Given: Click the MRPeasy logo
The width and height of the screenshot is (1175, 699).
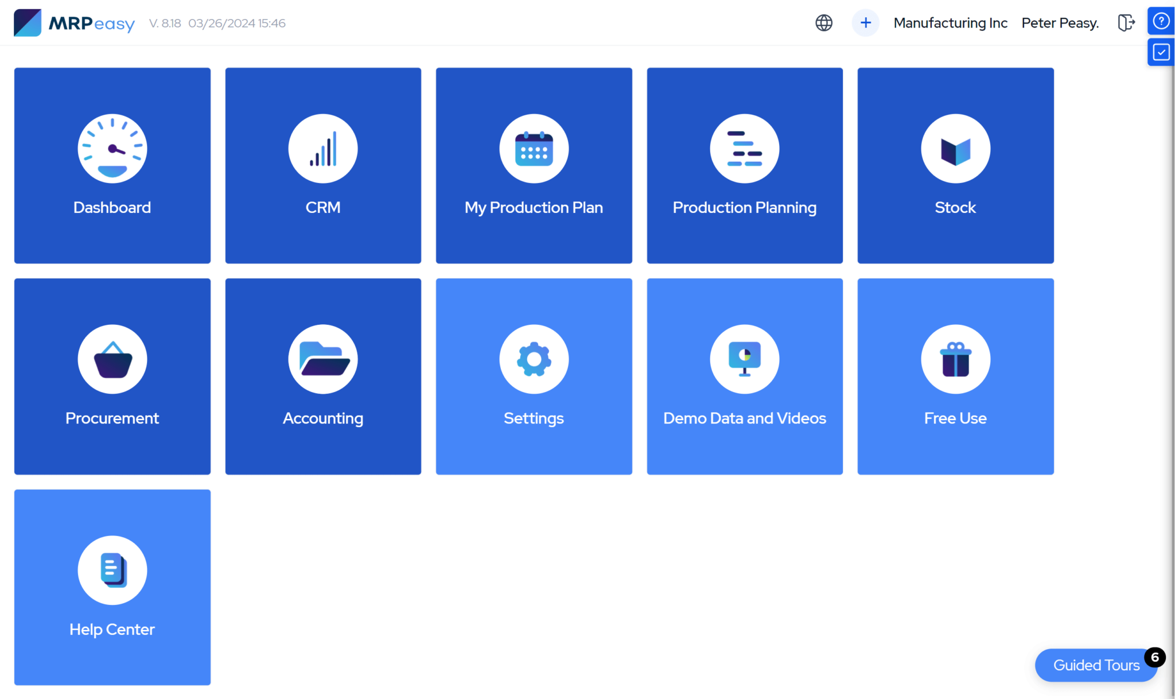Looking at the screenshot, I should (x=75, y=23).
